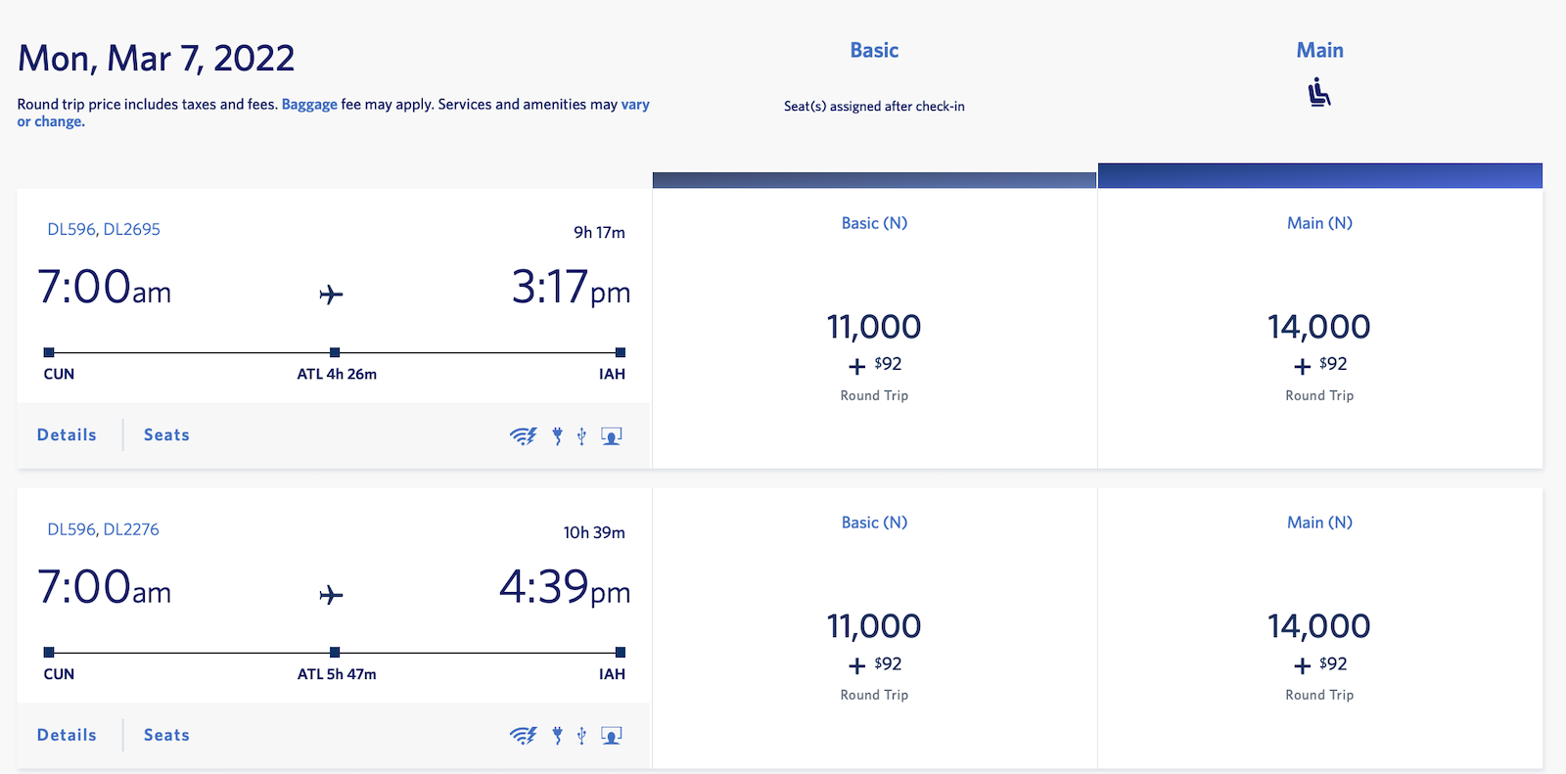Click the seatback screen icon on the DL2695 flight
Image resolution: width=1566 pixels, height=774 pixels.
point(612,436)
